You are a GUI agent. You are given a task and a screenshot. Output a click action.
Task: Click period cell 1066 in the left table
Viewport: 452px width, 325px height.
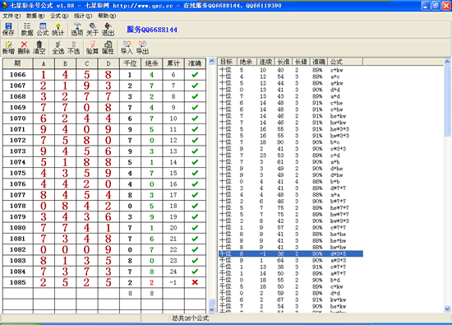[17, 75]
